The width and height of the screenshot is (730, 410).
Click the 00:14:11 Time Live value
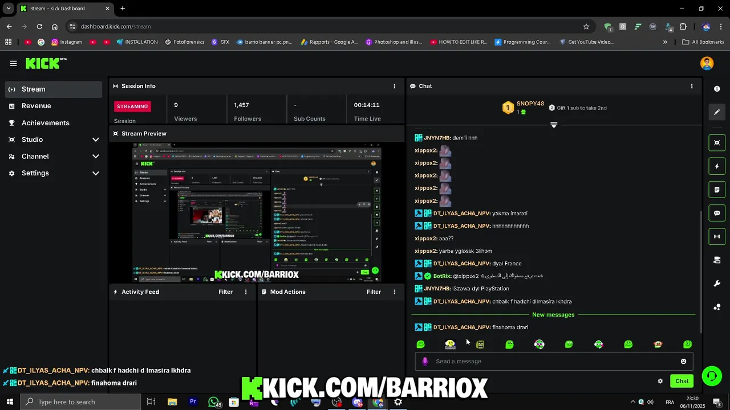[x=367, y=105]
